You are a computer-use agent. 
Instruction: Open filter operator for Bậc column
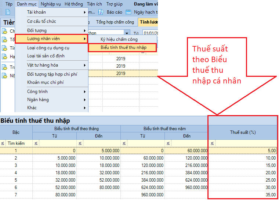tap(3, 143)
